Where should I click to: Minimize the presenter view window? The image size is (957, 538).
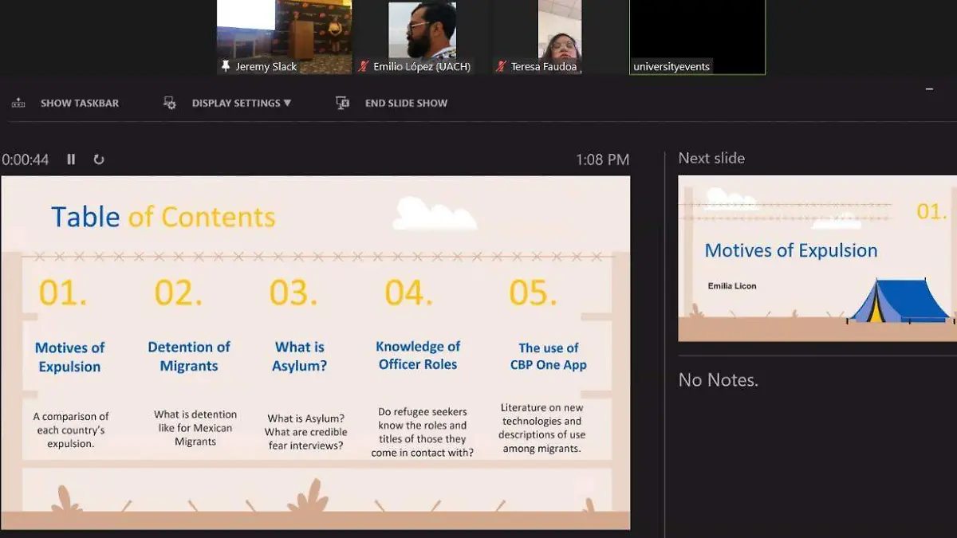click(929, 89)
